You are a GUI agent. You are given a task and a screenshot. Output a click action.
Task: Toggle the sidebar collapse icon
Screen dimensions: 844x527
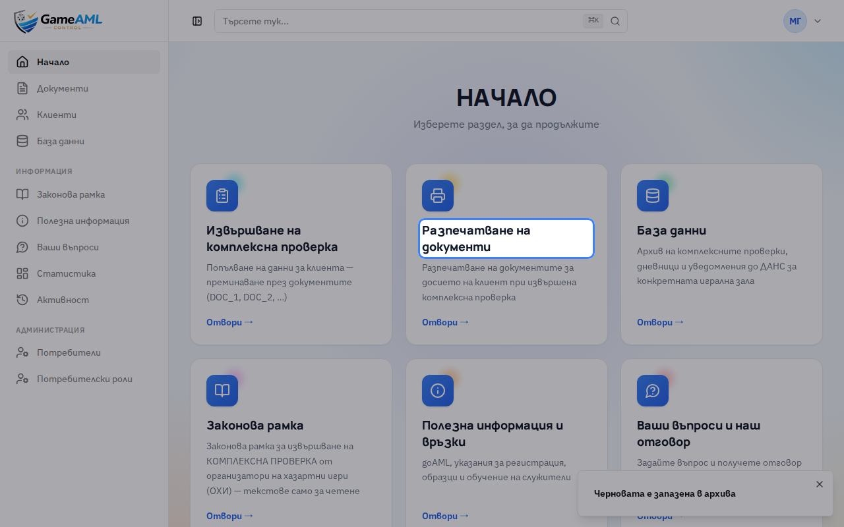[197, 21]
